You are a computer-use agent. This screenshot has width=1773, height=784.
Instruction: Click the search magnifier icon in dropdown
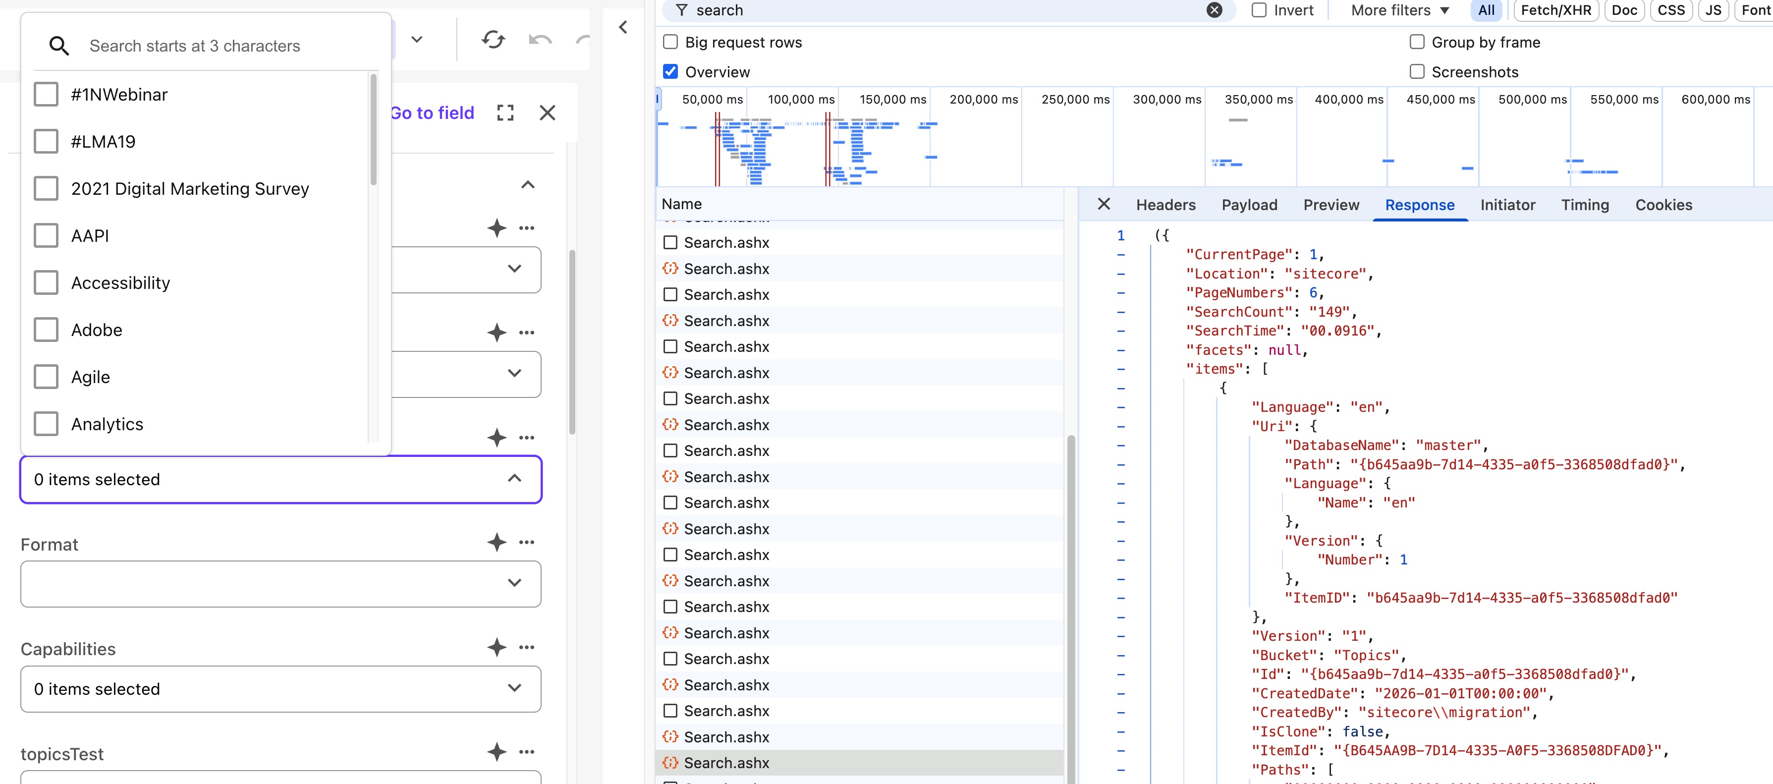point(59,46)
